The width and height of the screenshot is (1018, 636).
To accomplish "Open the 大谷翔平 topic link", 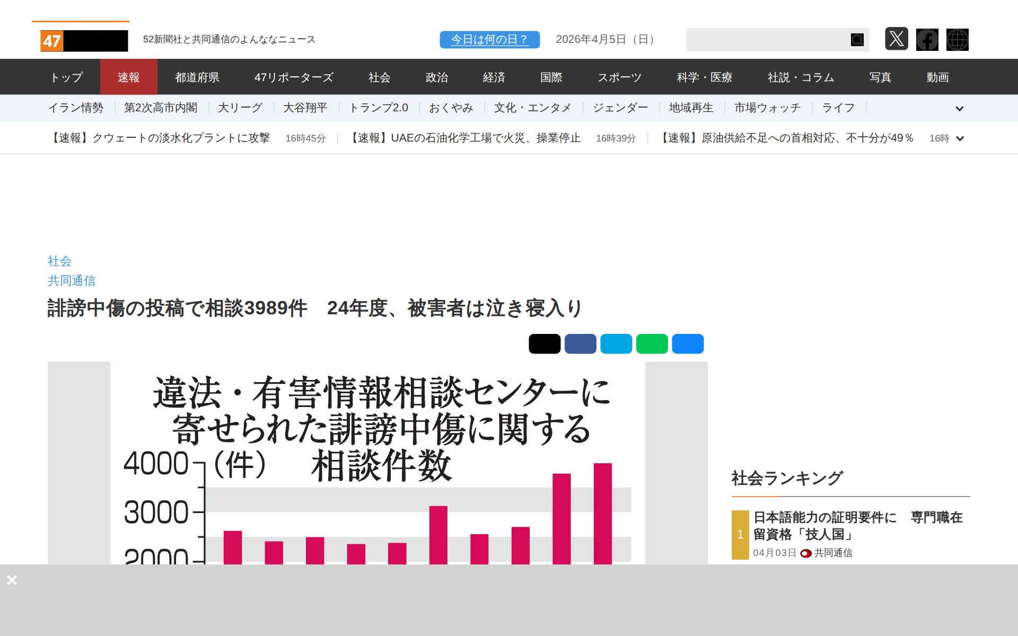I will pyautogui.click(x=305, y=108).
